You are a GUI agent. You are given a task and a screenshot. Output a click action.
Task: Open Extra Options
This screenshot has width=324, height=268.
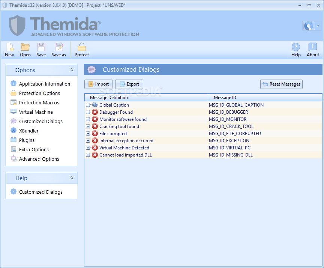coord(30,149)
